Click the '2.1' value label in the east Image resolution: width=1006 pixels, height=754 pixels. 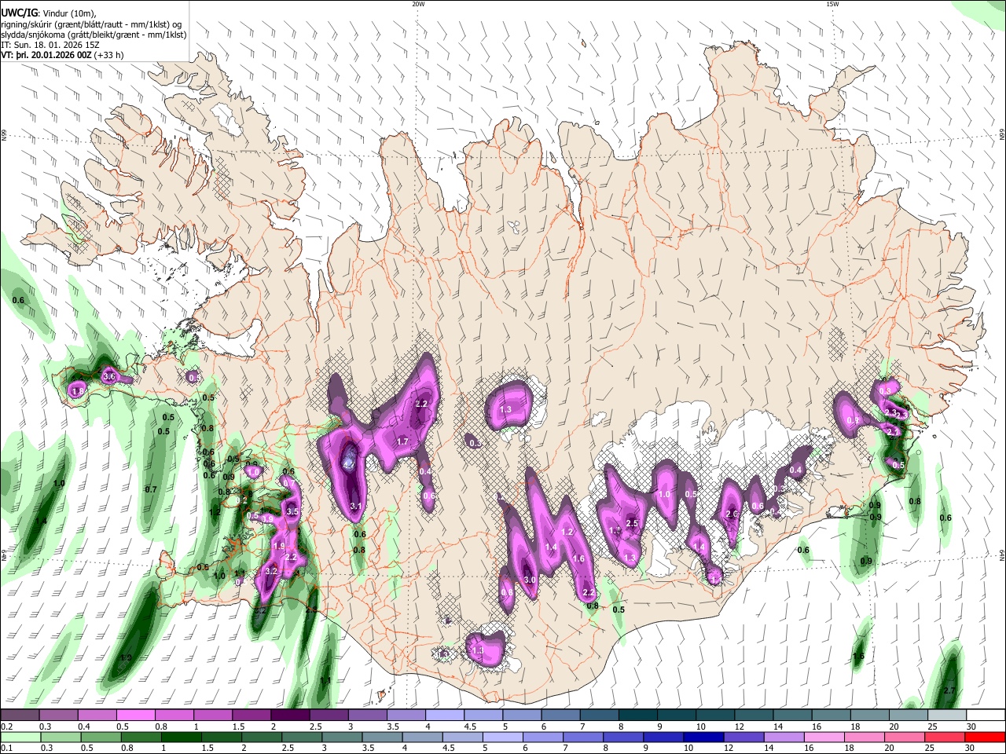pos(893,431)
